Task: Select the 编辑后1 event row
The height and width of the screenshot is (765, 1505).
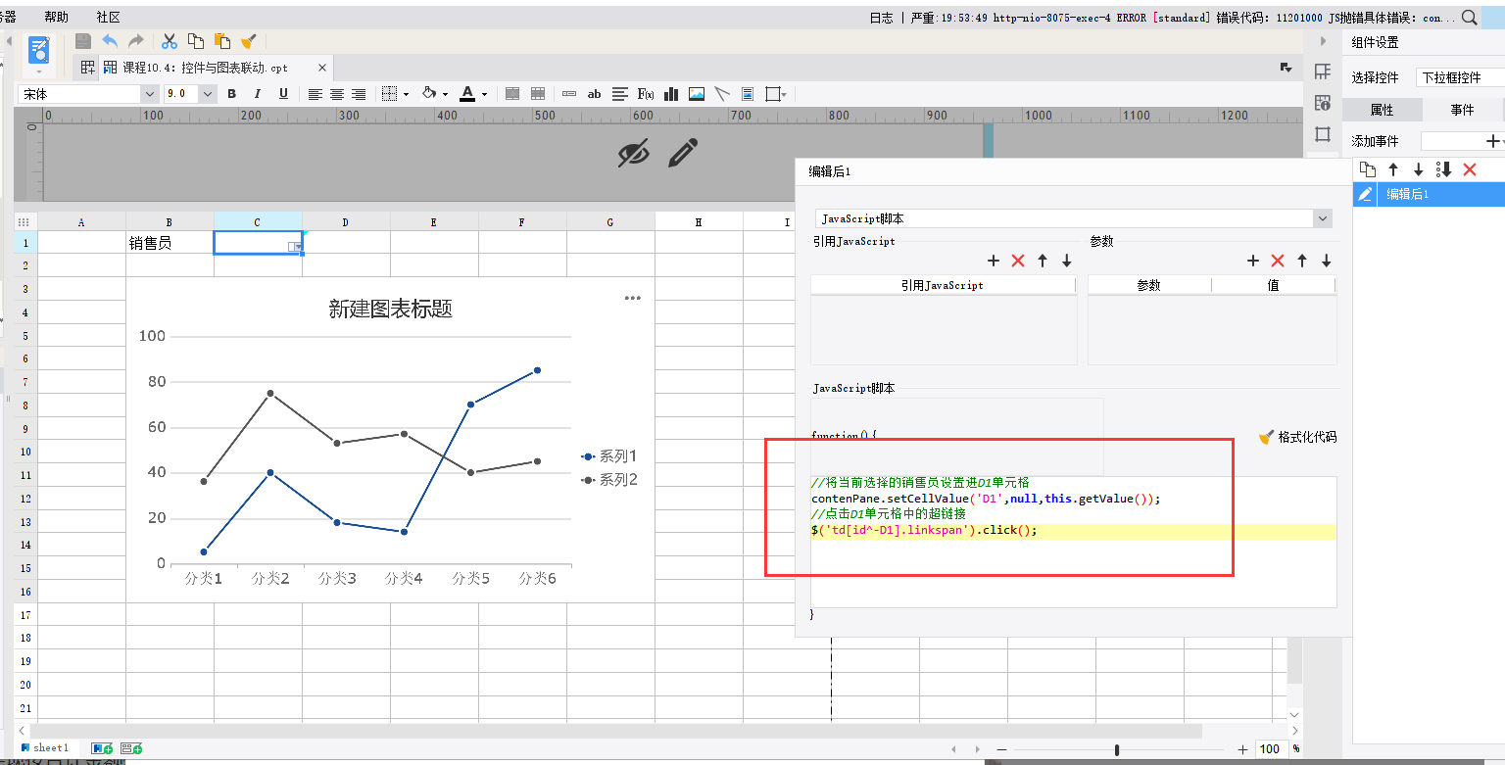Action: (1429, 194)
